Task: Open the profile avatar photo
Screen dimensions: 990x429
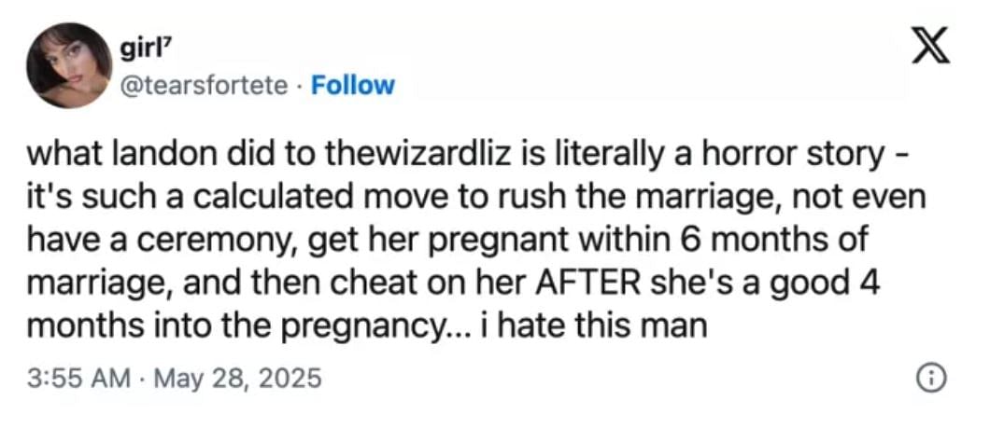Action: (69, 65)
